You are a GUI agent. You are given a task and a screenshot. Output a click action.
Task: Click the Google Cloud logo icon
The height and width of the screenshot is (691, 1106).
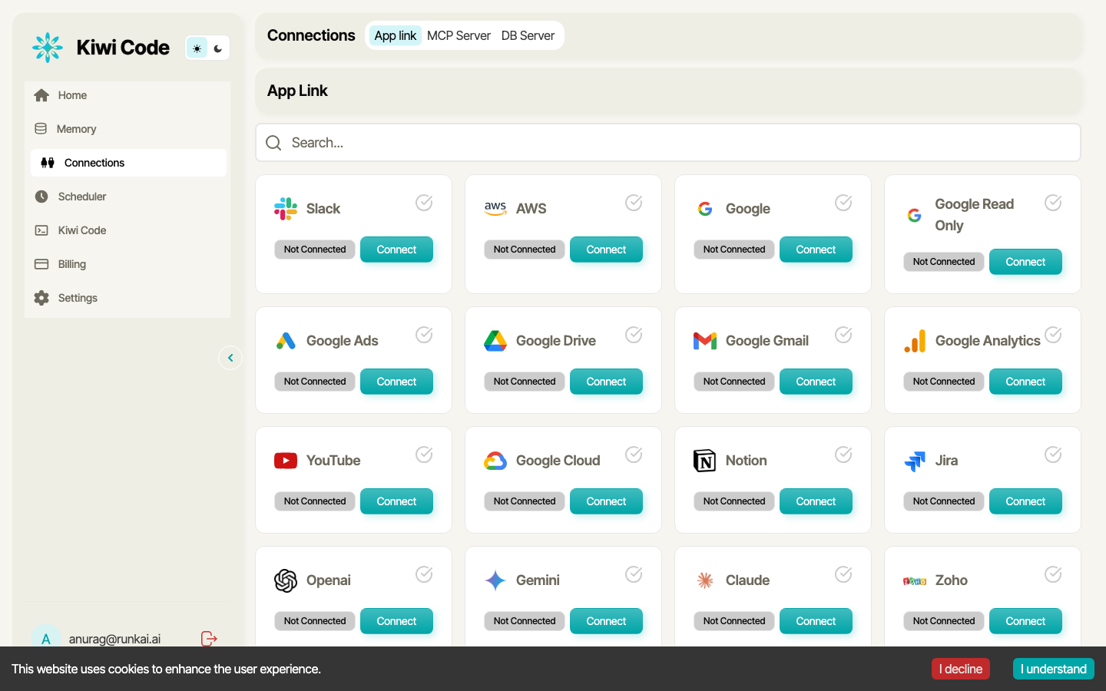(x=495, y=461)
